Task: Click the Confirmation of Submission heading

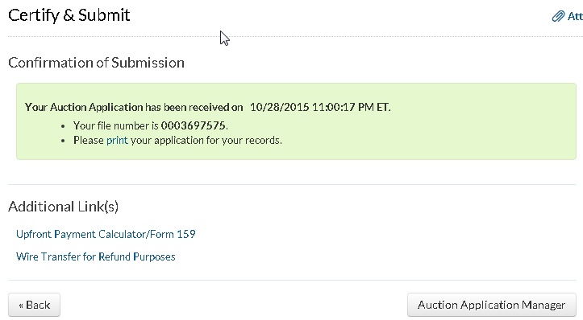Action: pos(96,63)
